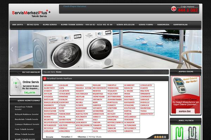This screenshot has width=211, height=140.
Task: Select BAĞCILAR district link
Action: 49,99
